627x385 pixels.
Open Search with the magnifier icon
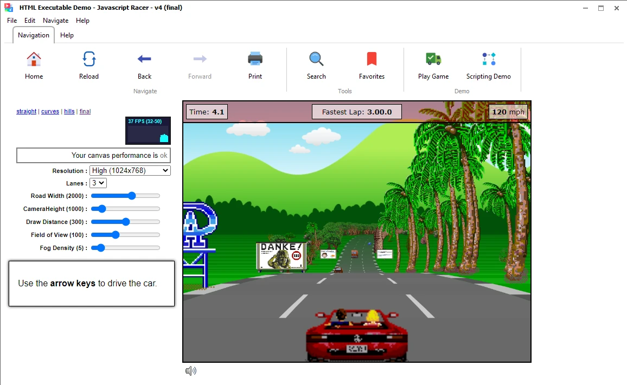pyautogui.click(x=316, y=60)
